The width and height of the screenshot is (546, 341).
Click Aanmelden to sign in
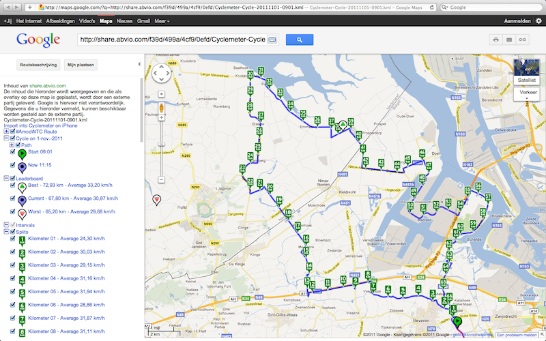click(517, 21)
